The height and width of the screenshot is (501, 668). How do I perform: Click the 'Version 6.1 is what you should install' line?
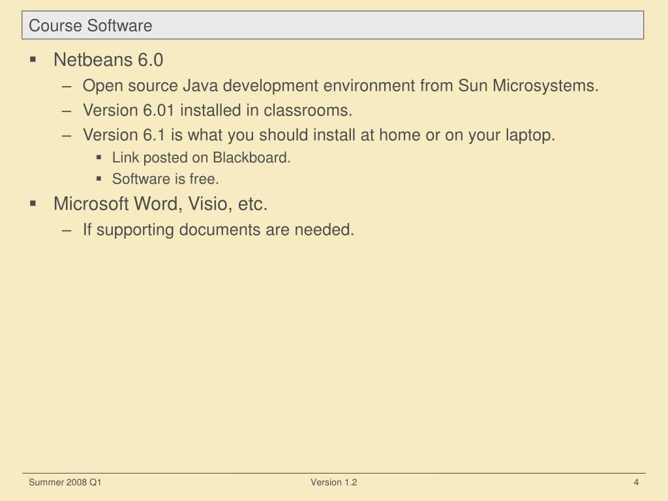coord(318,135)
